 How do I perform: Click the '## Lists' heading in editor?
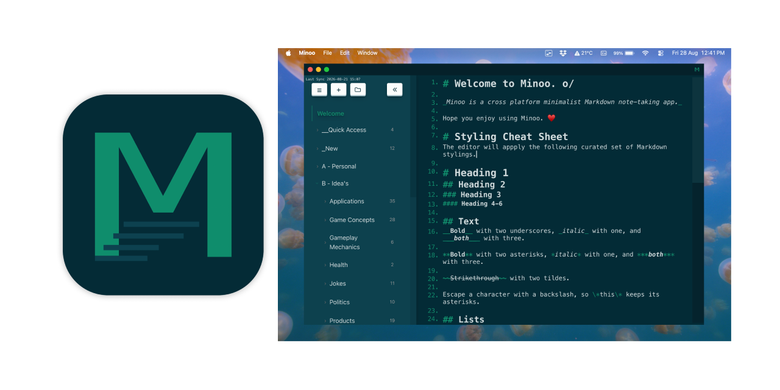pyautogui.click(x=463, y=319)
